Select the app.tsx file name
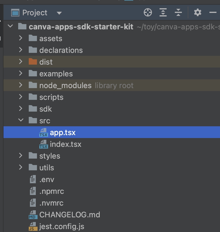220x232 pixels. pos(63,132)
